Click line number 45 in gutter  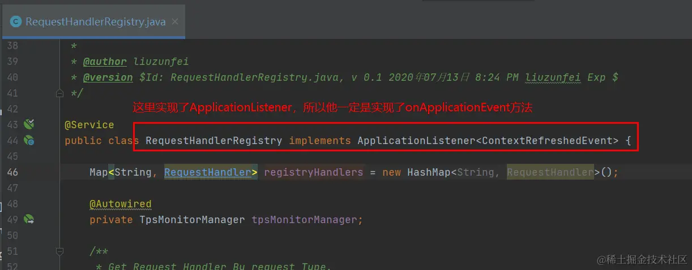point(12,156)
